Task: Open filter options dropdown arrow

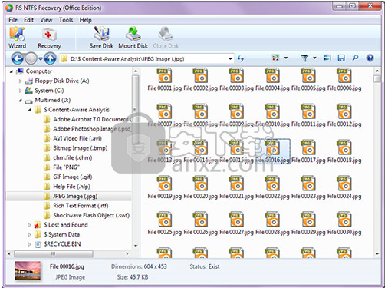Action: coord(314,58)
